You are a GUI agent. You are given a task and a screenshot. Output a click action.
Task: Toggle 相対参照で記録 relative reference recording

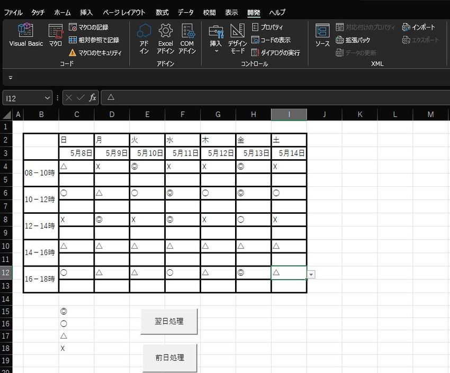pyautogui.click(x=94, y=40)
